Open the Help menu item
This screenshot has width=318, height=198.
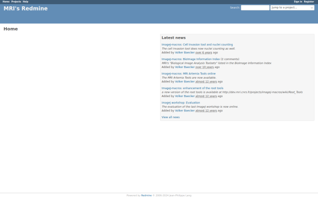(x=25, y=2)
